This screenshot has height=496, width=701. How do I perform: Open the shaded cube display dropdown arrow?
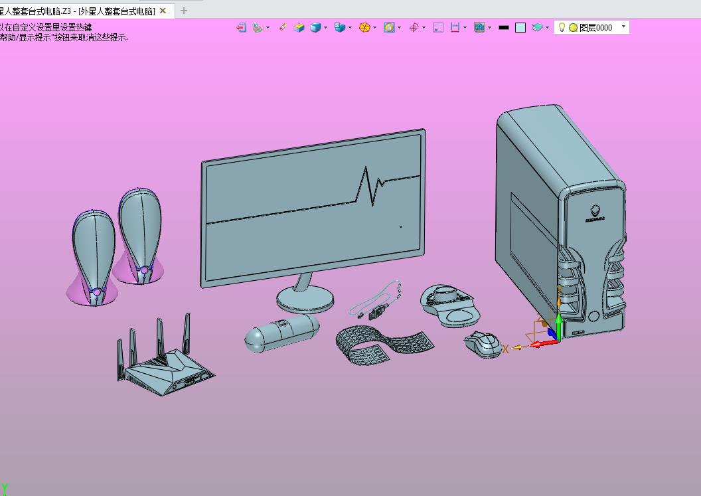click(x=325, y=28)
